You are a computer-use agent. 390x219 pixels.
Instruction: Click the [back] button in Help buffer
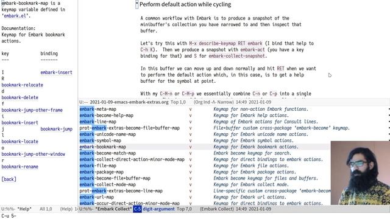pyautogui.click(x=9, y=179)
